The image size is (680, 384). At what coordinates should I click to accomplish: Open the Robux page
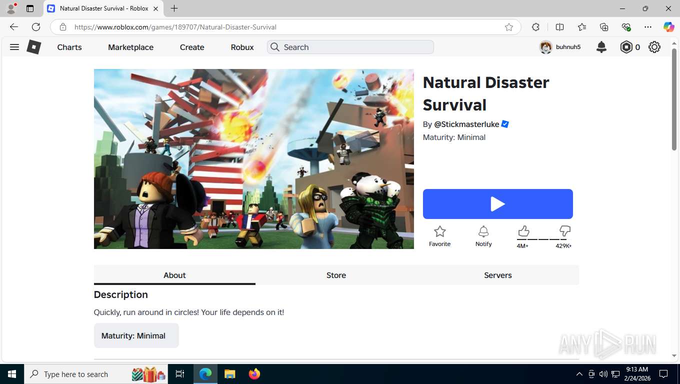click(x=242, y=47)
